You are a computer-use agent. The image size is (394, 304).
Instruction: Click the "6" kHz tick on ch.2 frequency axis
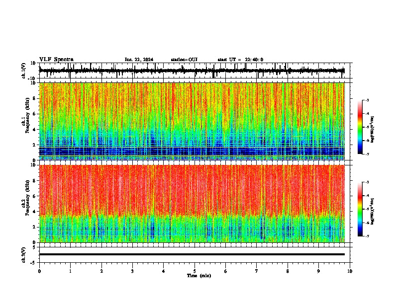pos(35,196)
